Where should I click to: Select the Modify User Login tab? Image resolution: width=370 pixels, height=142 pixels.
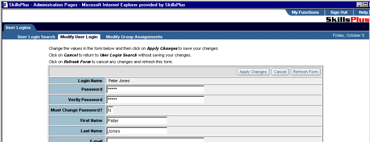(x=79, y=37)
